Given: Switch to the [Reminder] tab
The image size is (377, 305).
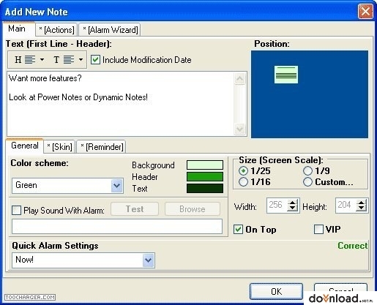Looking at the screenshot, I should point(102,147).
